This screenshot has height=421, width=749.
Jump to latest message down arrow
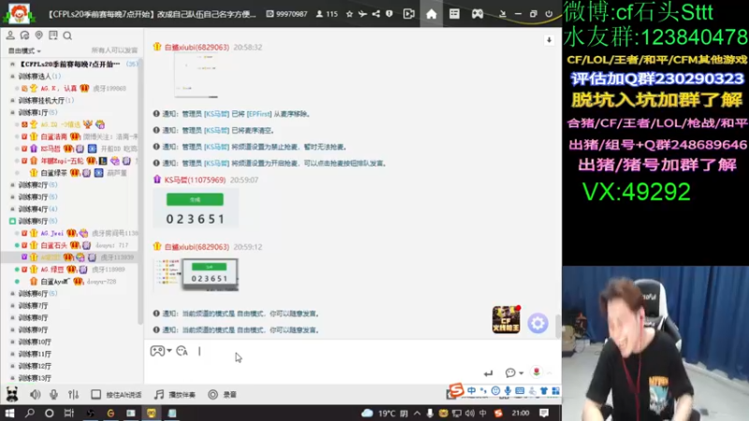pyautogui.click(x=549, y=40)
